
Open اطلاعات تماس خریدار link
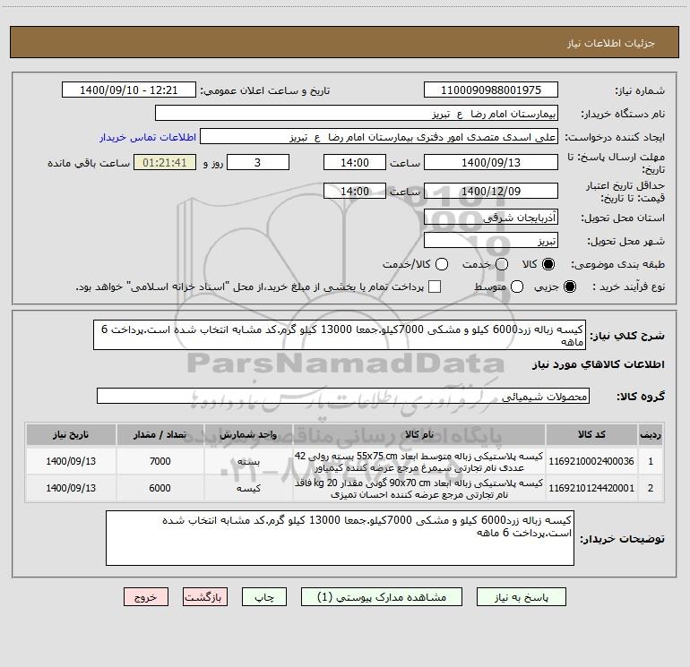tap(148, 137)
